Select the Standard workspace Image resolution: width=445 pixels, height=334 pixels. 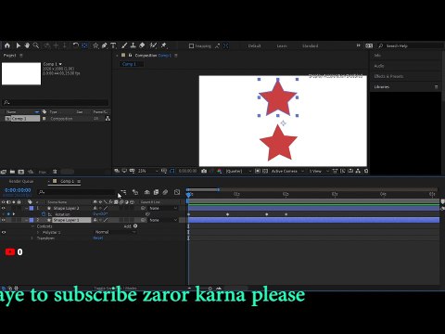click(x=310, y=45)
